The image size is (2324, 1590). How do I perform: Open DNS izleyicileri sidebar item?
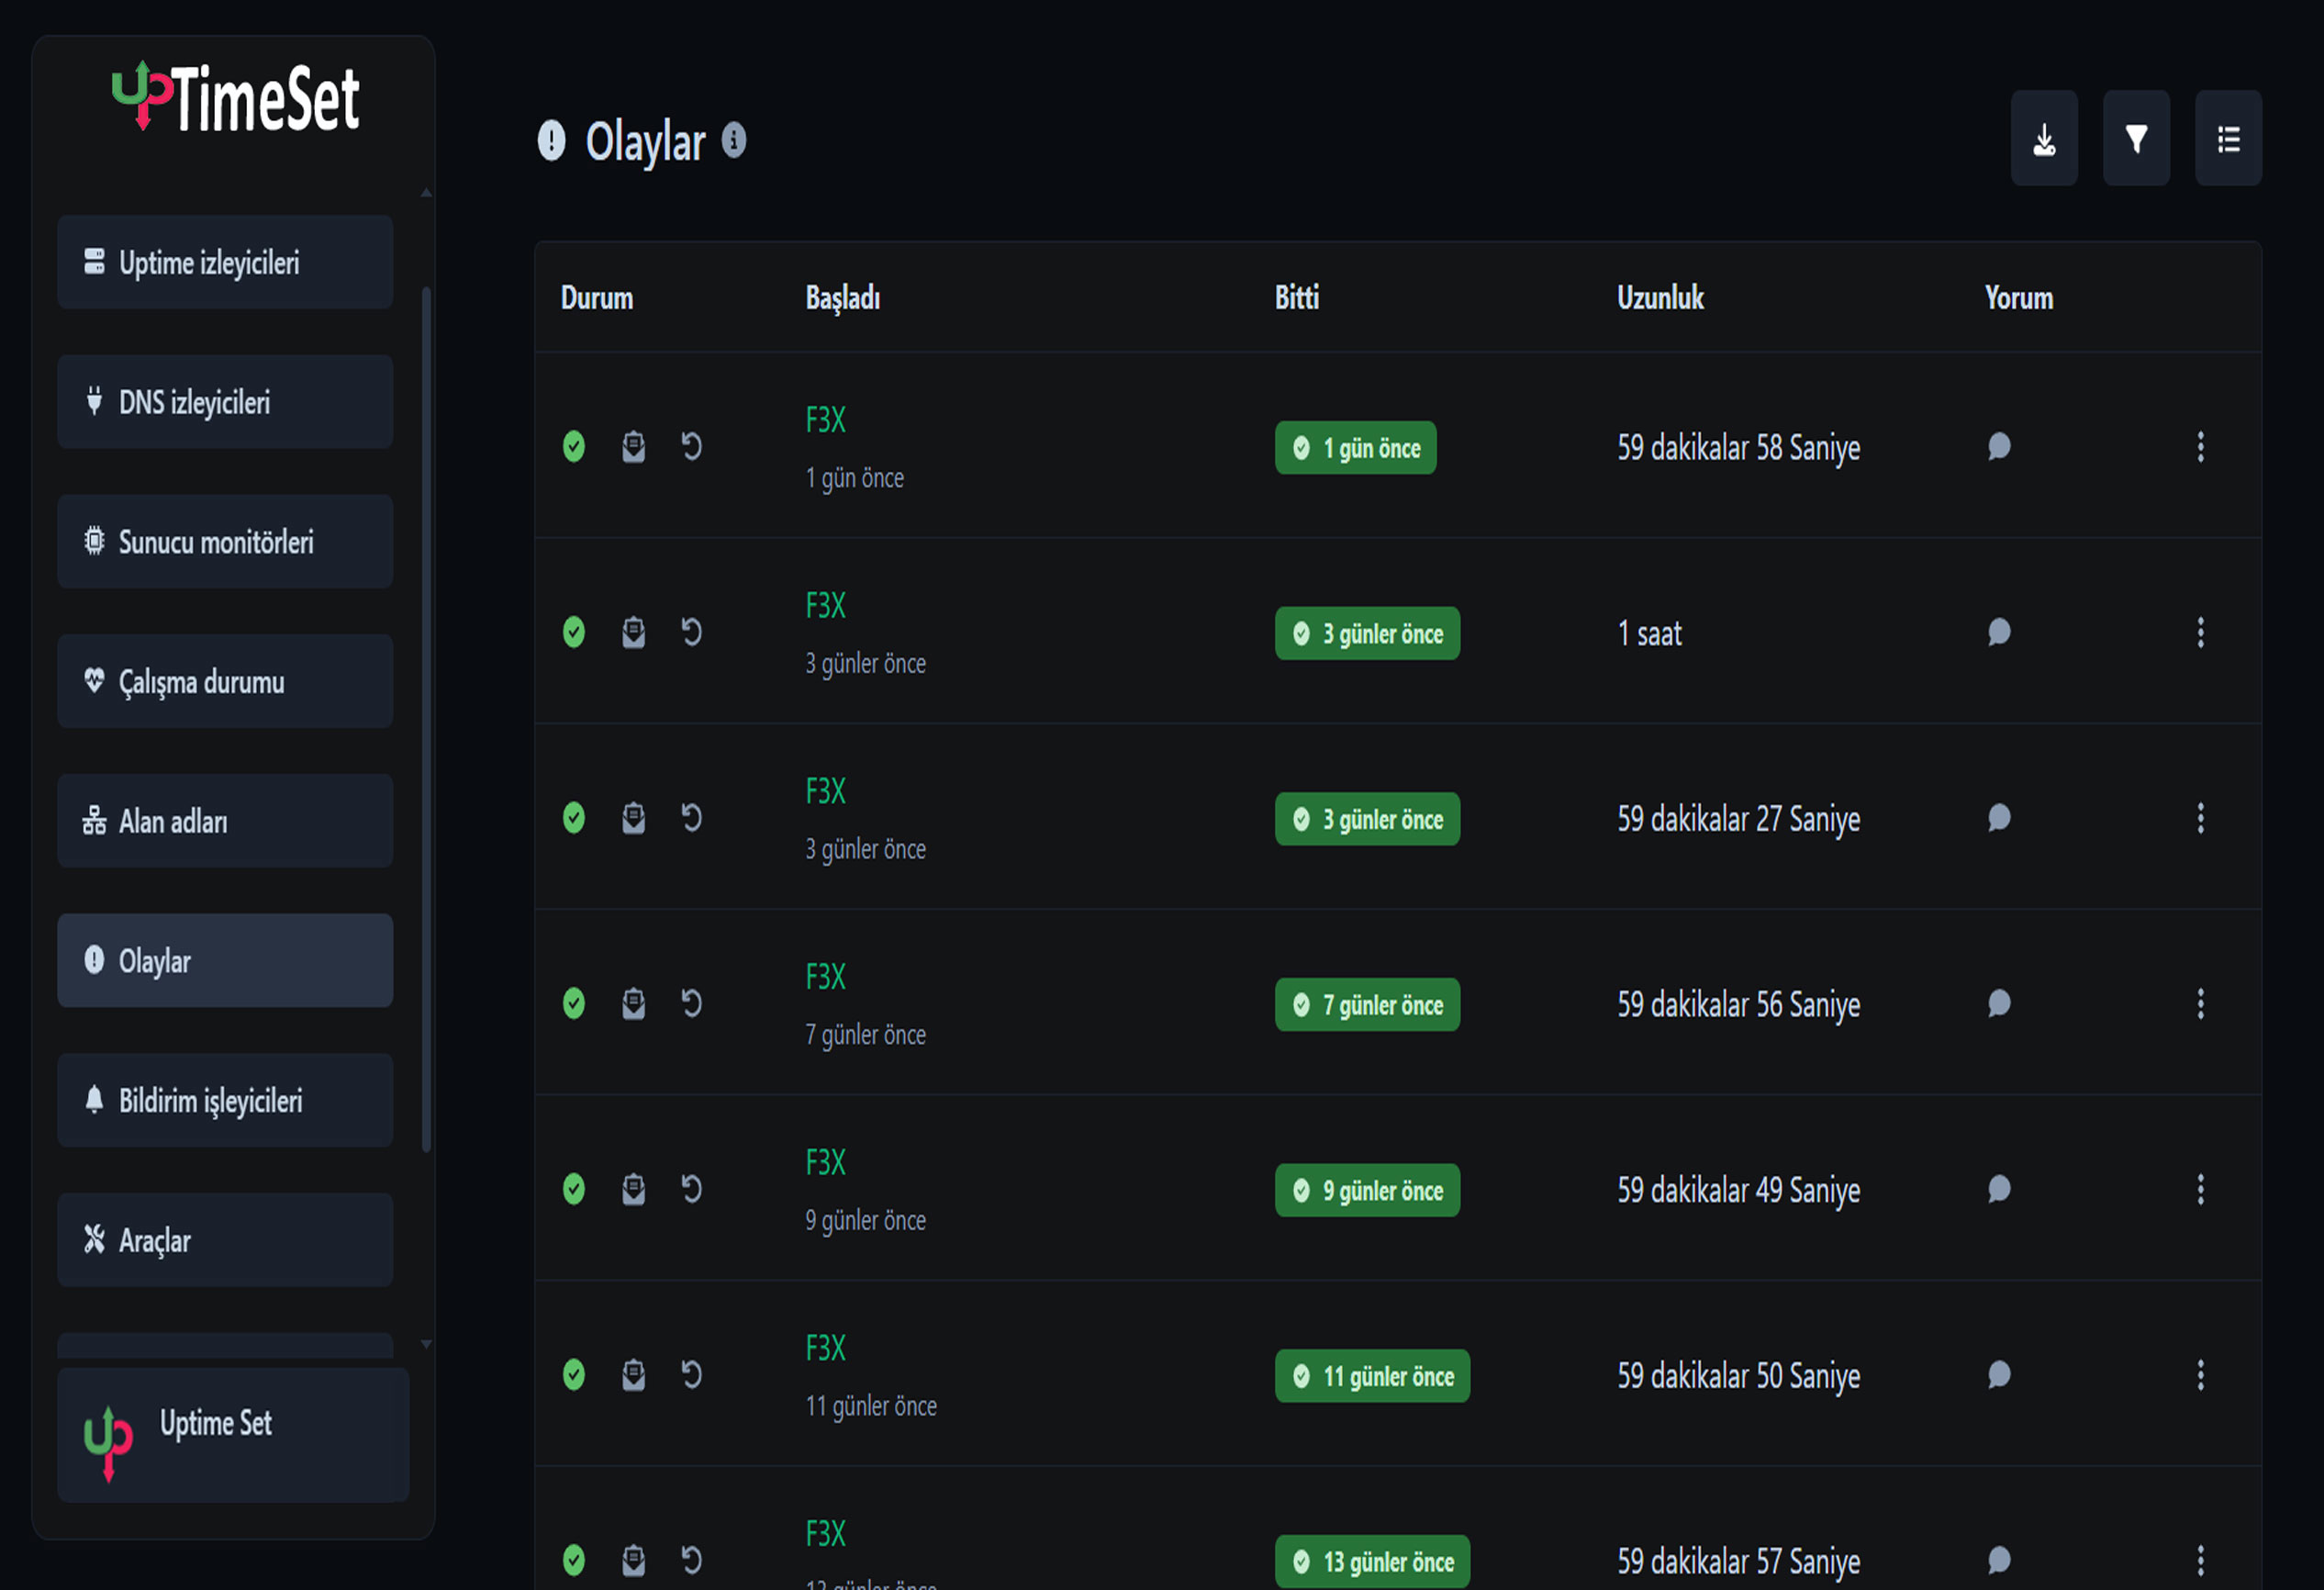tap(225, 402)
